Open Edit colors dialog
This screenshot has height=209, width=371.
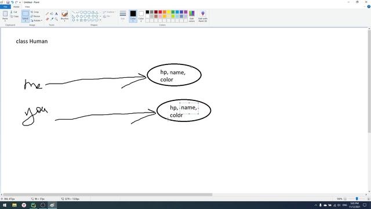coord(192,16)
